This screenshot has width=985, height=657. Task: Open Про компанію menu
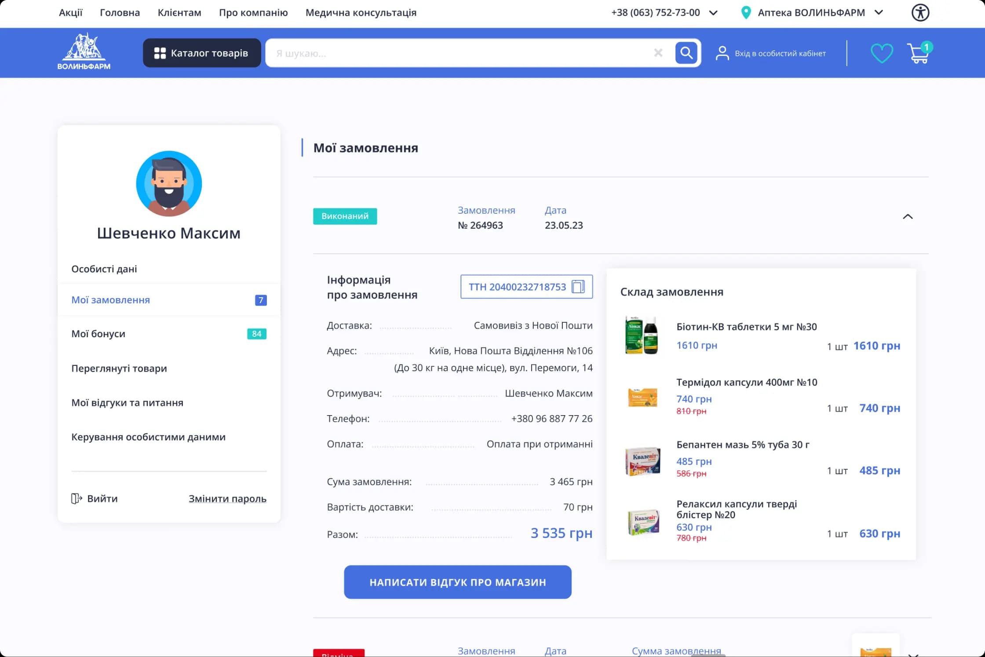click(253, 12)
